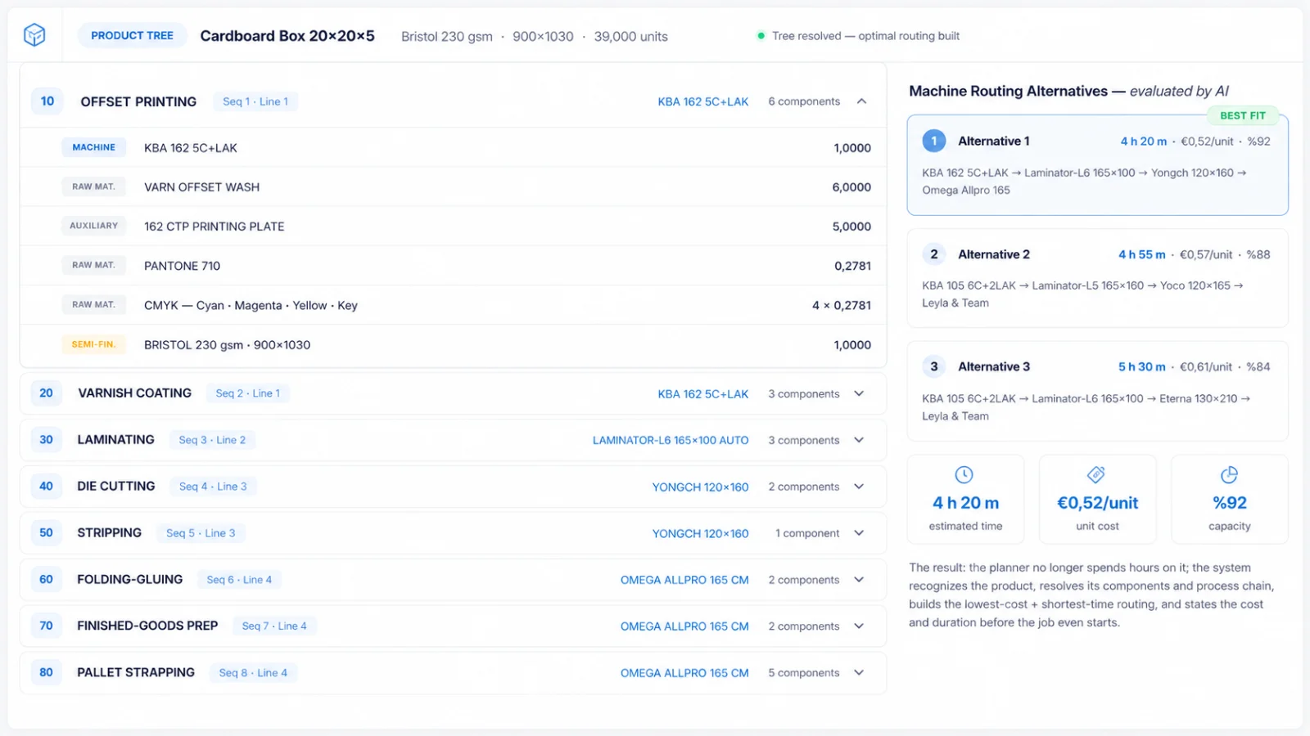The height and width of the screenshot is (736, 1310).
Task: Open the Product Tree tab pill
Action: (132, 36)
